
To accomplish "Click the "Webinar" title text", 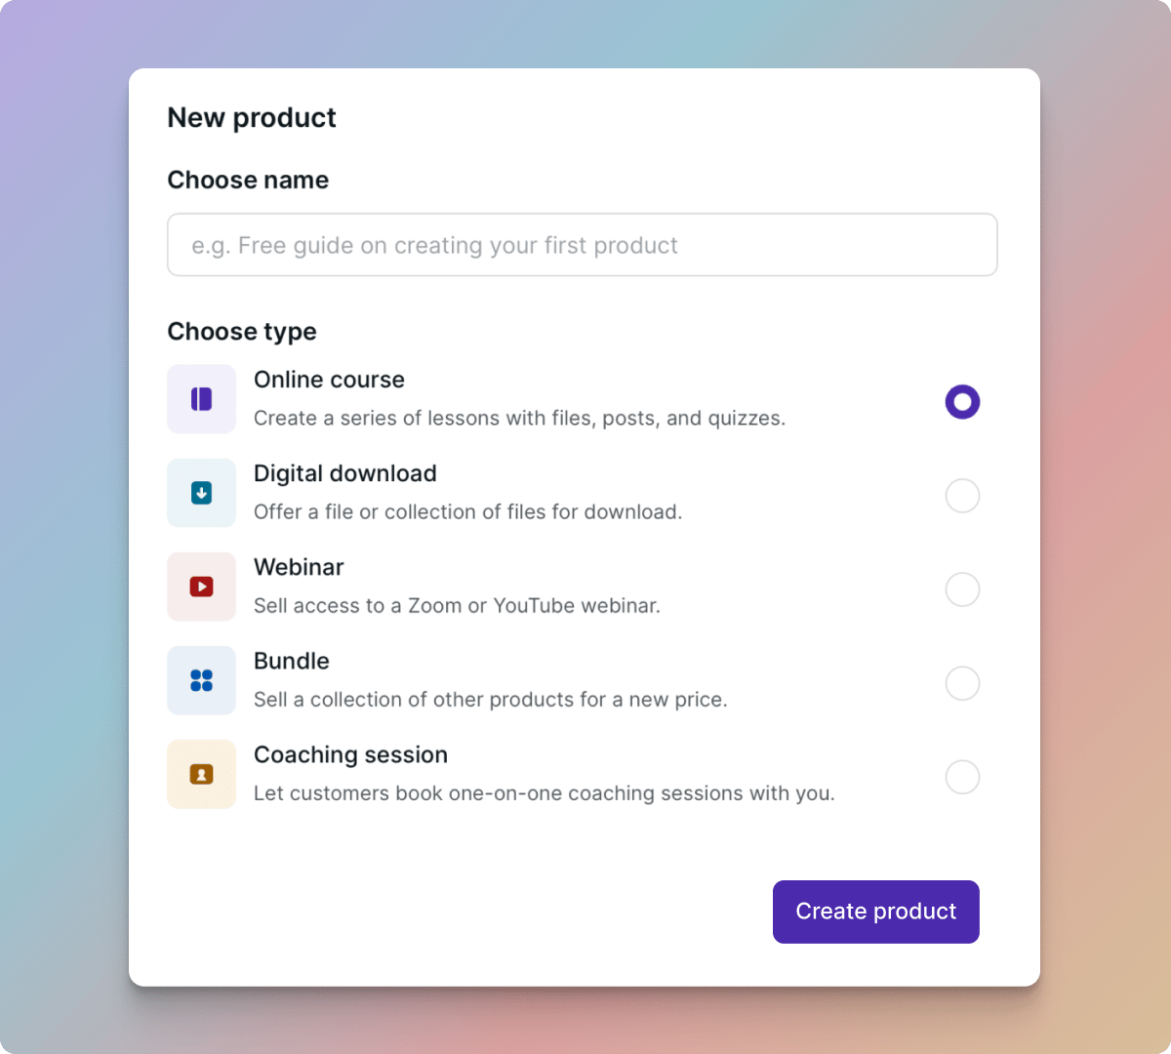I will pyautogui.click(x=299, y=567).
